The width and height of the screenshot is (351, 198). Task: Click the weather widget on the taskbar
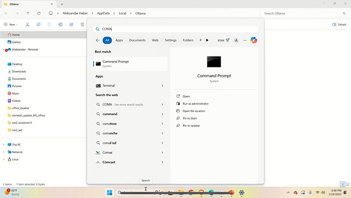(12, 192)
